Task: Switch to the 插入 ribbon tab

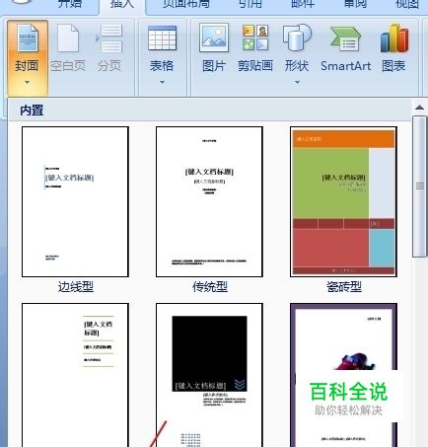Action: tap(122, 4)
